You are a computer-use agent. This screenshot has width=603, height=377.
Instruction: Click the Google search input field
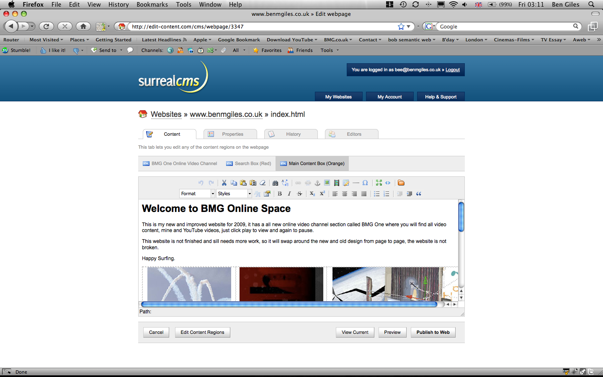coord(505,26)
